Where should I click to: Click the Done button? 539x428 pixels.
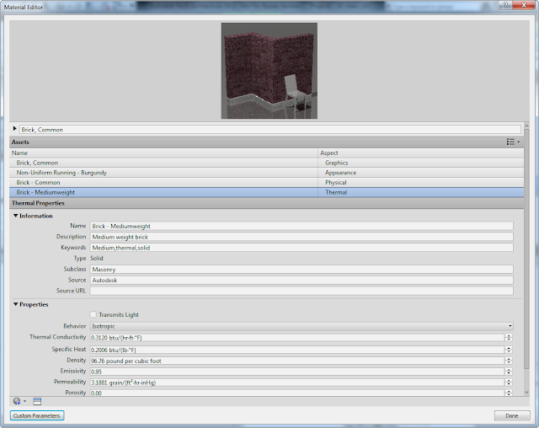point(512,415)
